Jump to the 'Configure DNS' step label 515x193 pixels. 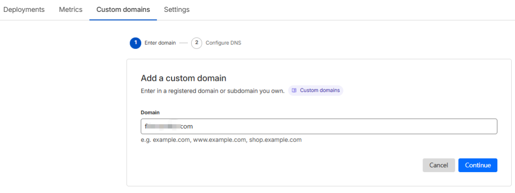[223, 43]
